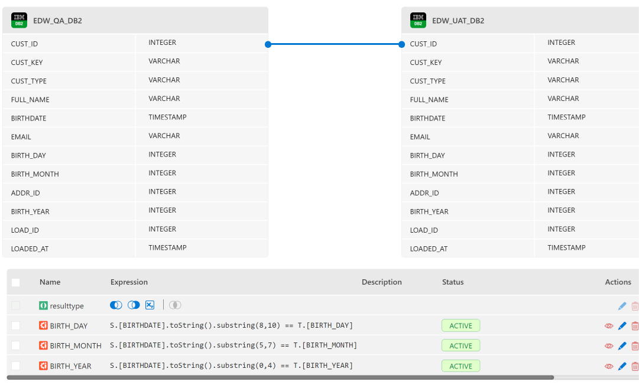Click the grey disabled resulttype circle icon
This screenshot has width=639, height=385.
click(x=175, y=305)
